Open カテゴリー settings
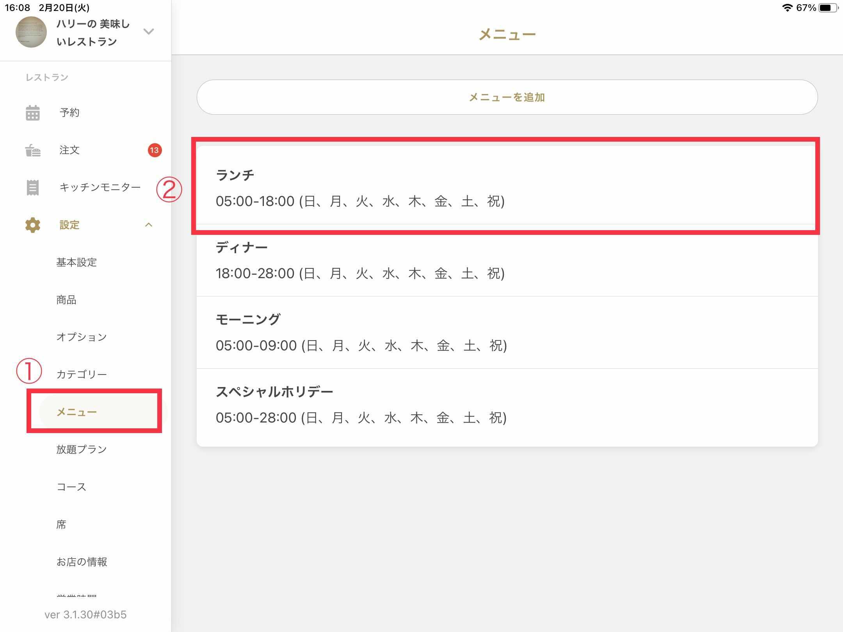The width and height of the screenshot is (843, 632). (82, 375)
